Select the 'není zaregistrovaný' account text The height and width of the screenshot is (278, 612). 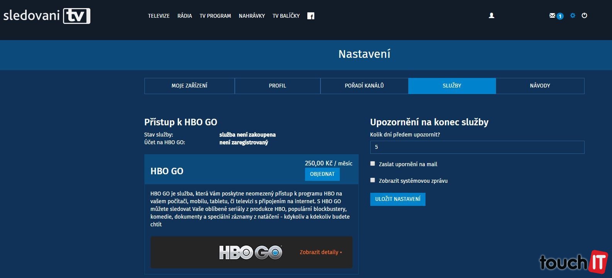pyautogui.click(x=244, y=142)
